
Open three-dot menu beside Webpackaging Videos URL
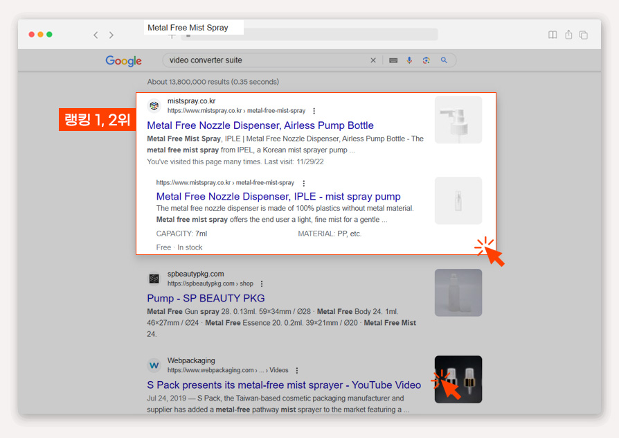point(297,370)
